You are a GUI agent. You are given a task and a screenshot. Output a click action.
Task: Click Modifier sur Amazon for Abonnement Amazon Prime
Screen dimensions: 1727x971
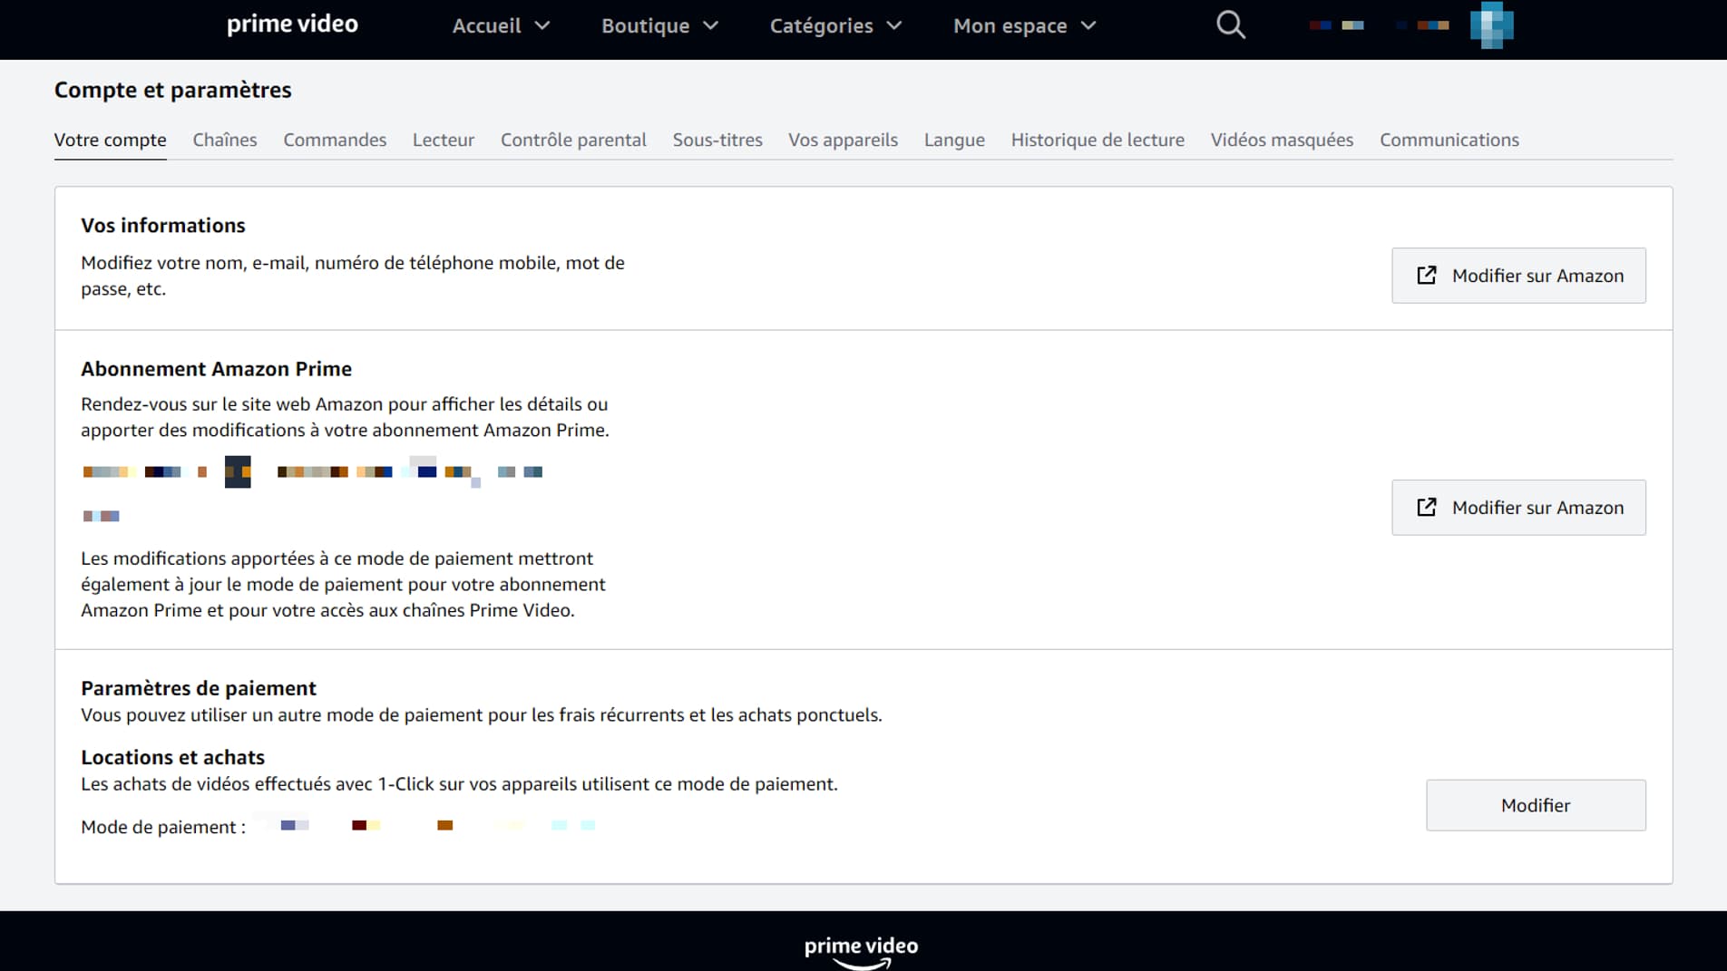point(1518,508)
